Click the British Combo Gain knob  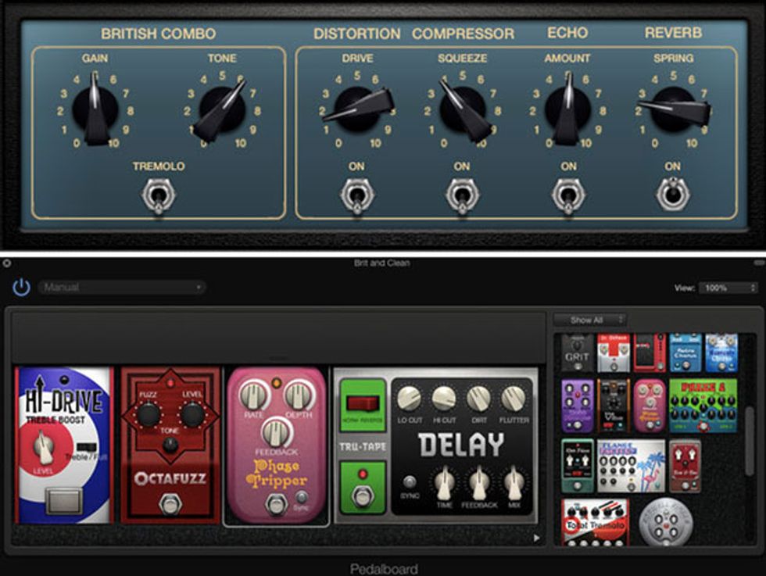95,109
